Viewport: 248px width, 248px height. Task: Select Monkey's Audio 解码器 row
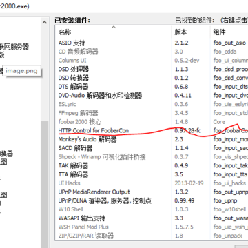(x=152, y=139)
